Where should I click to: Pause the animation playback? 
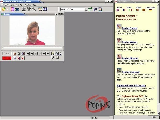click(x=36, y=54)
